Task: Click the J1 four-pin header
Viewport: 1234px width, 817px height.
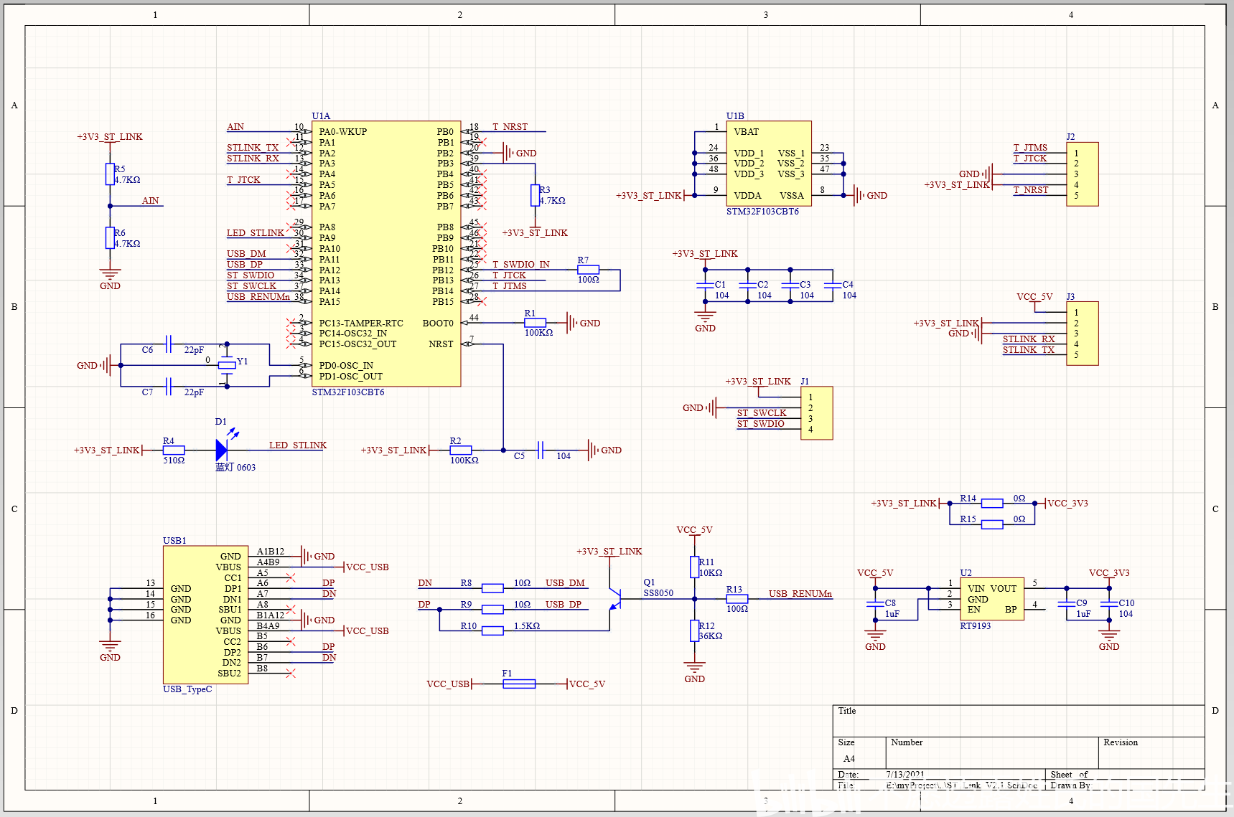Action: click(817, 413)
